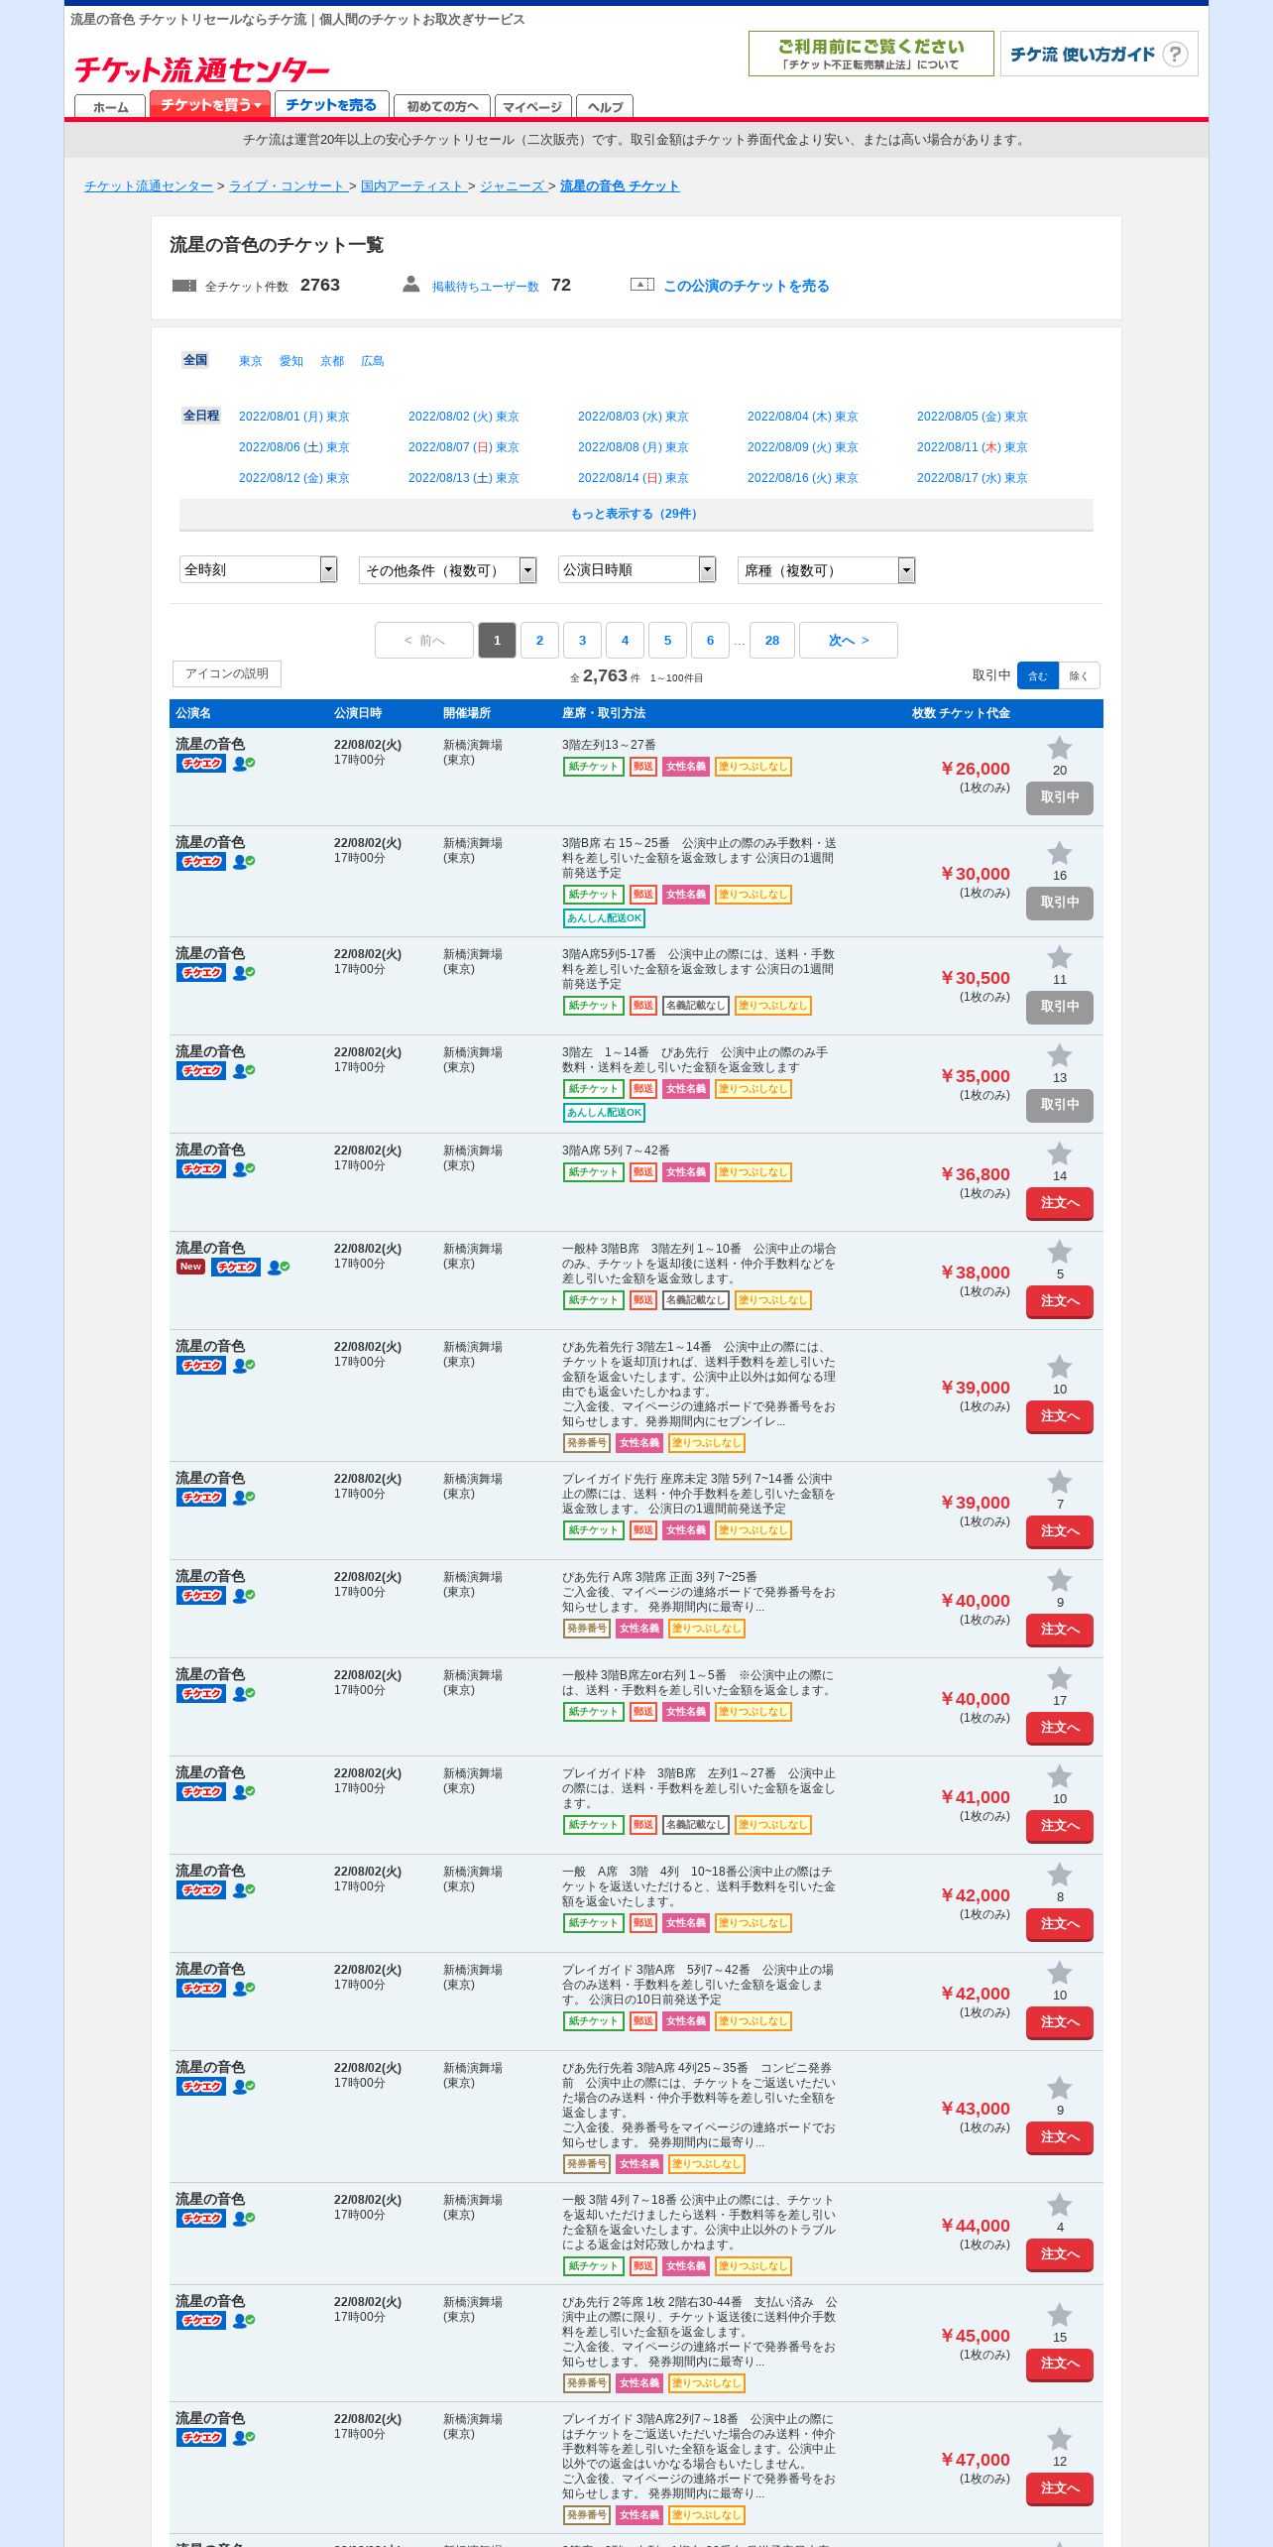Image resolution: width=1273 pixels, height=2547 pixels.
Task: Click この公演のチケットを売る link
Action: click(747, 286)
